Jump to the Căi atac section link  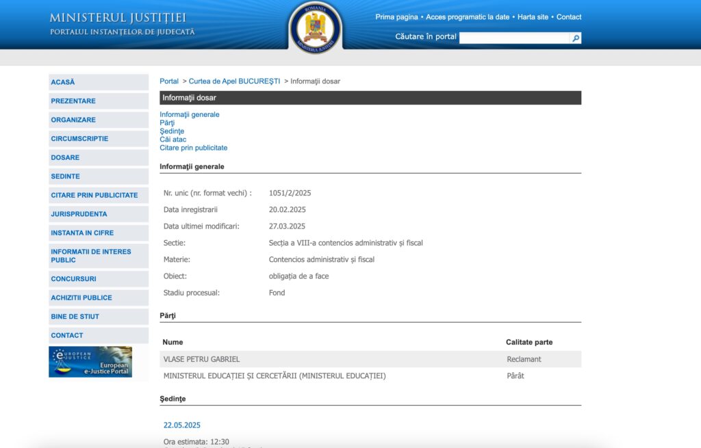[173, 140]
